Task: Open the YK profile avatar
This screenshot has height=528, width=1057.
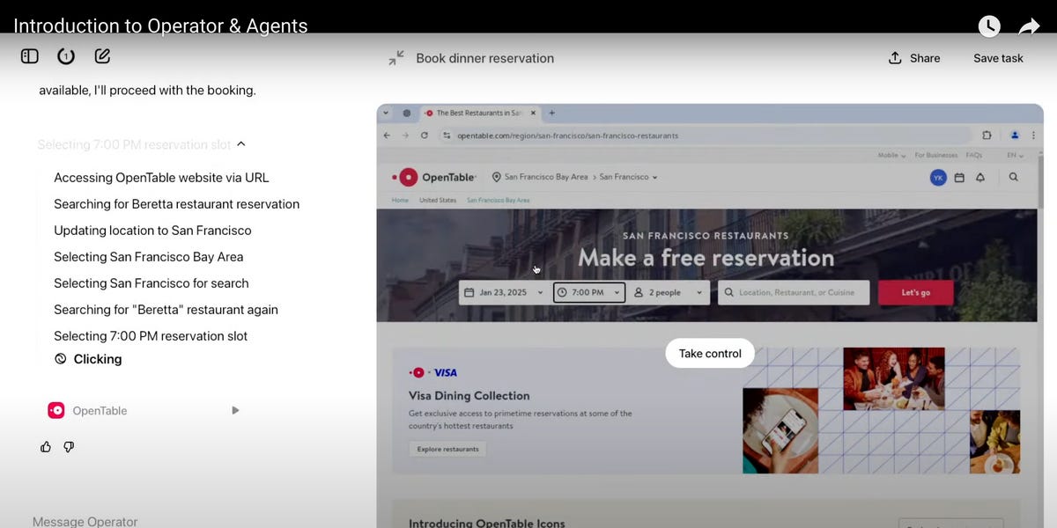Action: [x=938, y=177]
